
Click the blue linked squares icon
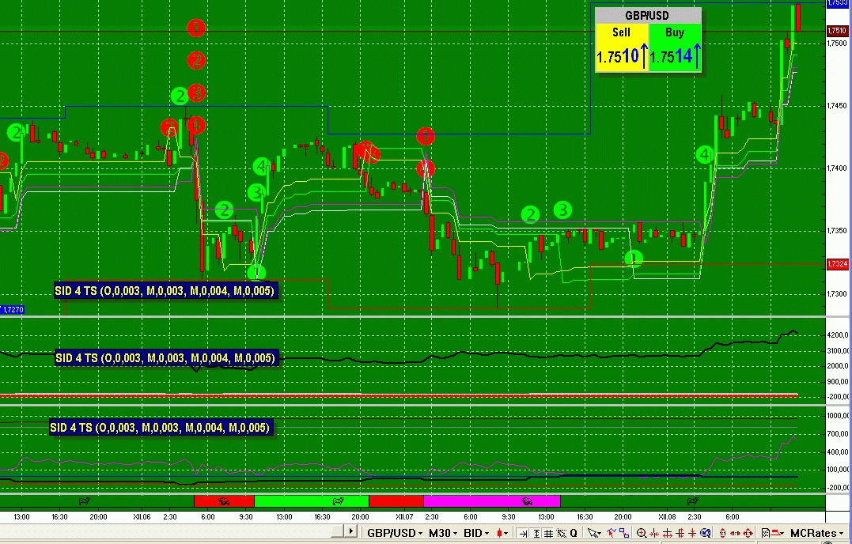(x=624, y=533)
